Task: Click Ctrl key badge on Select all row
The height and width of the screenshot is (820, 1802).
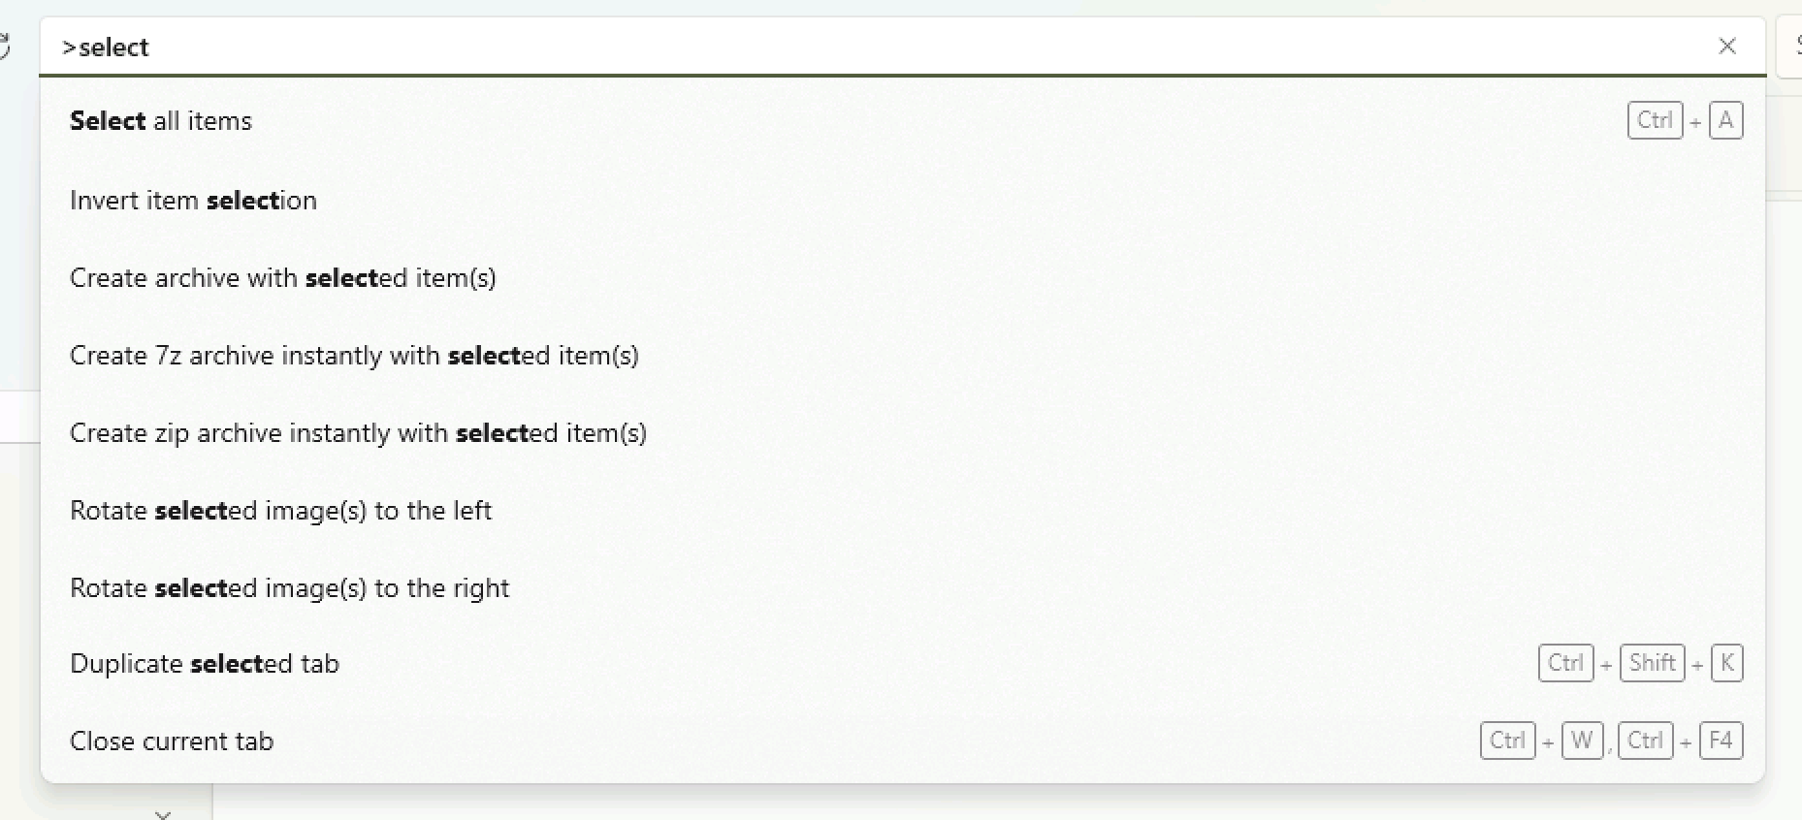Action: (x=1654, y=121)
